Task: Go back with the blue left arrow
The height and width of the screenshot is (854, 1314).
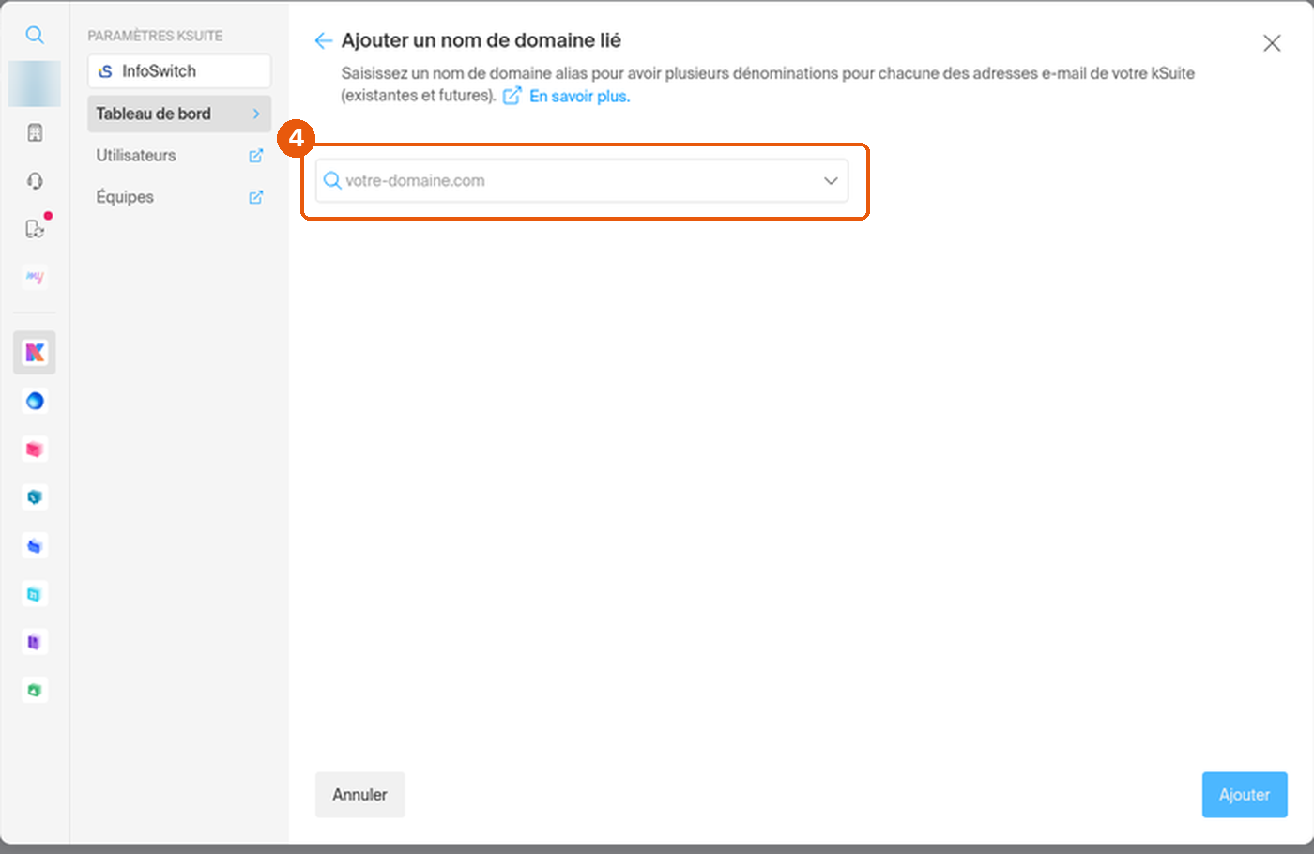Action: pyautogui.click(x=324, y=40)
